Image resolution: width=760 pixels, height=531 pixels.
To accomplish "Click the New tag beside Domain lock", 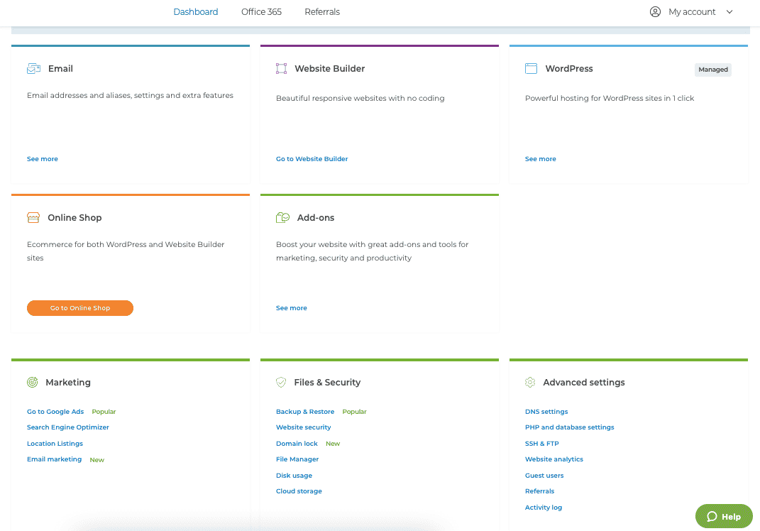I will [x=333, y=444].
